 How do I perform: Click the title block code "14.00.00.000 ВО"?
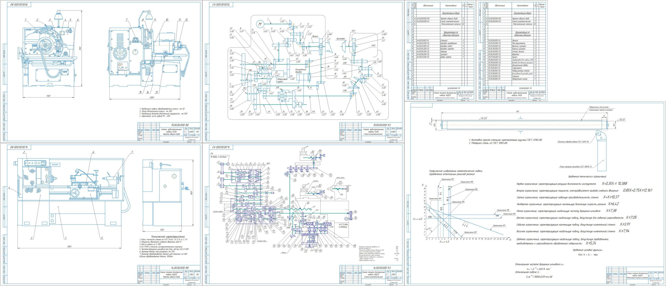click(x=180, y=268)
